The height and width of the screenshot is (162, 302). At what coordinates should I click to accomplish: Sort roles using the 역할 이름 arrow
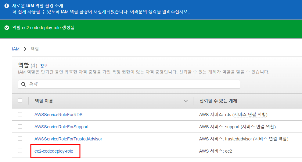(x=186, y=101)
